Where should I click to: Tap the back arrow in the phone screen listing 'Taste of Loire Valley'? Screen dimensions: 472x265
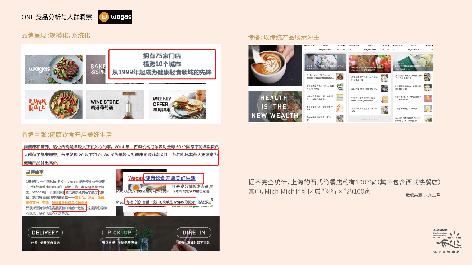306,49
